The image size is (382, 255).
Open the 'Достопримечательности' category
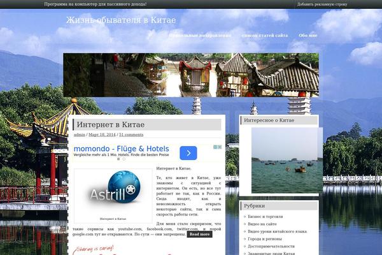pos(271,246)
